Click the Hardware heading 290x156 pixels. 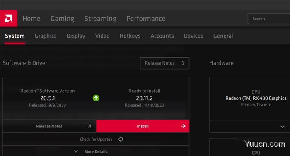point(221,63)
